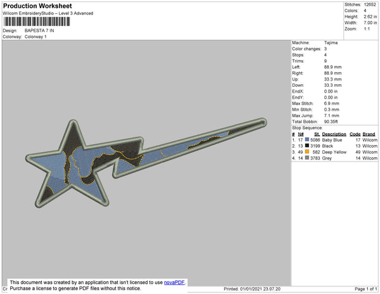Viewport: 380px width, 294px height.
Task: Click the Brand column header
Action: pos(369,134)
